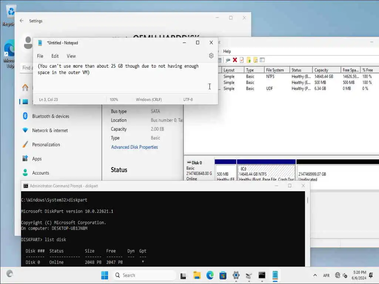Open Advanced Disk Properties link
The width and height of the screenshot is (379, 284).
point(134,147)
